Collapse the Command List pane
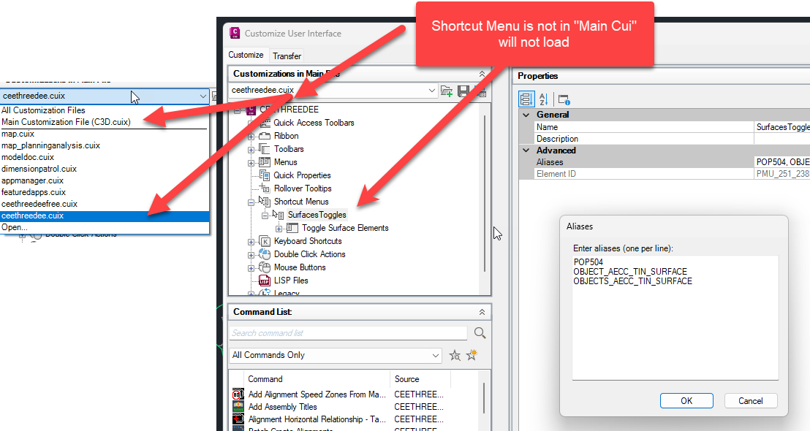The height and width of the screenshot is (431, 810). click(482, 312)
